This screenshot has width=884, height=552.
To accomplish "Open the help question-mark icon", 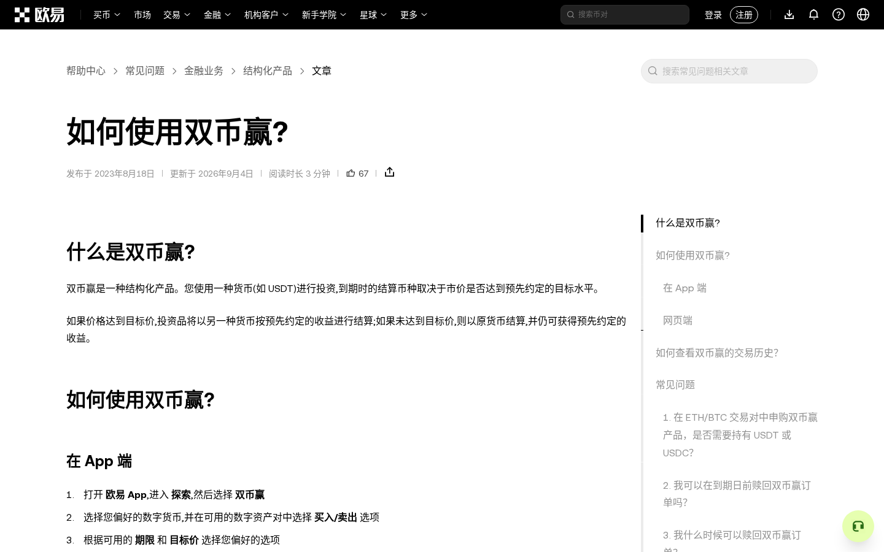I will 839,15.
